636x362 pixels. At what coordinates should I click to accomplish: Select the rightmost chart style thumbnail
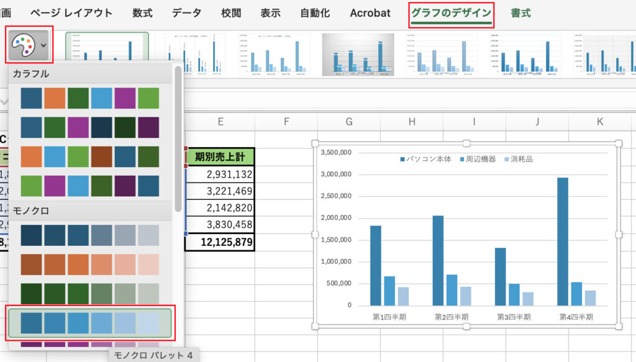[x=604, y=55]
